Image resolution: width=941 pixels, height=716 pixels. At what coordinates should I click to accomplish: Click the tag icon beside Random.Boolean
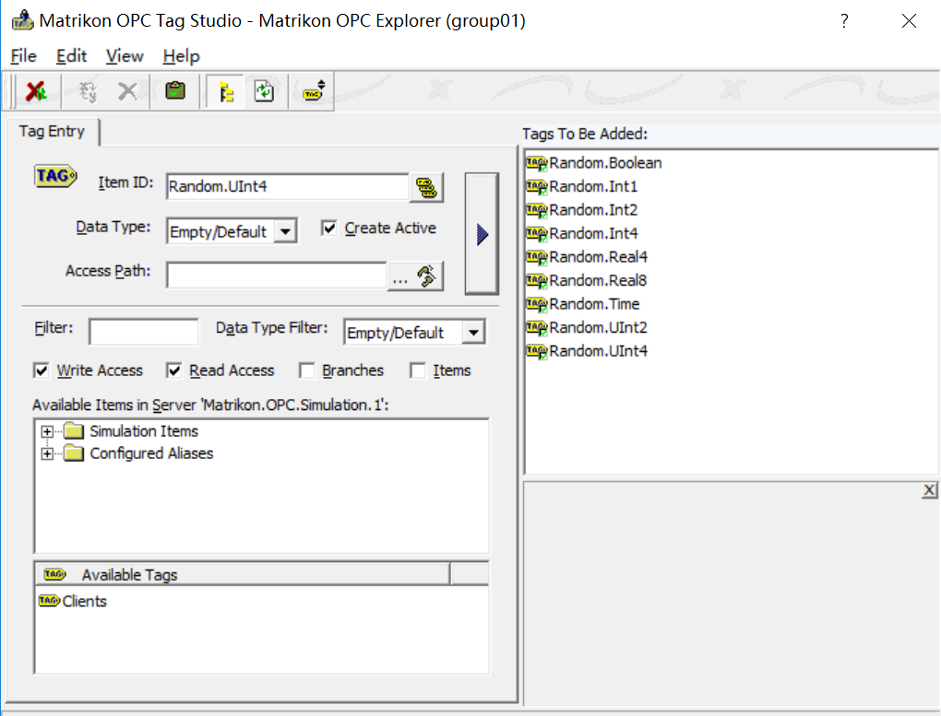(x=537, y=163)
